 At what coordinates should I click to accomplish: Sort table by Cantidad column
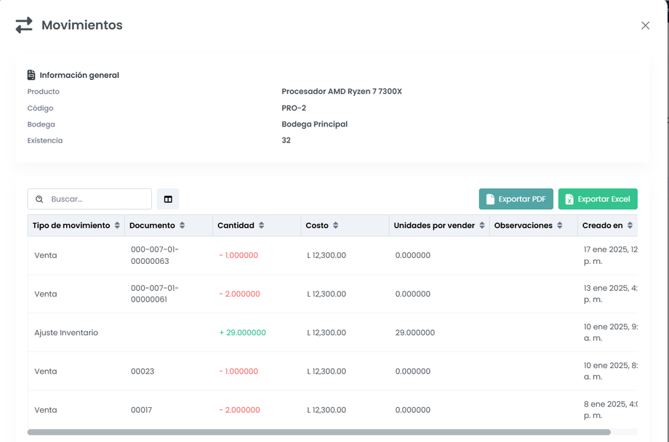262,225
